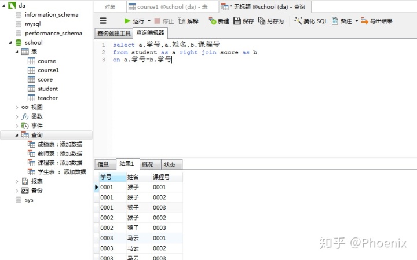
Task: Collapse the 表 tables node
Action: click(16, 52)
